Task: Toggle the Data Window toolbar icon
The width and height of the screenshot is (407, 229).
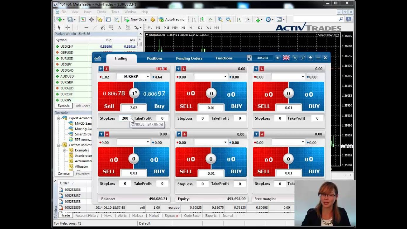Action: [91, 19]
